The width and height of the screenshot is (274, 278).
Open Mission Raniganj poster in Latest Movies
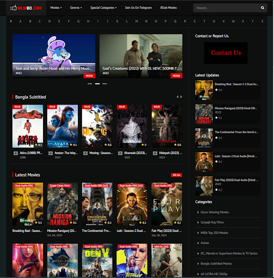coord(62,204)
